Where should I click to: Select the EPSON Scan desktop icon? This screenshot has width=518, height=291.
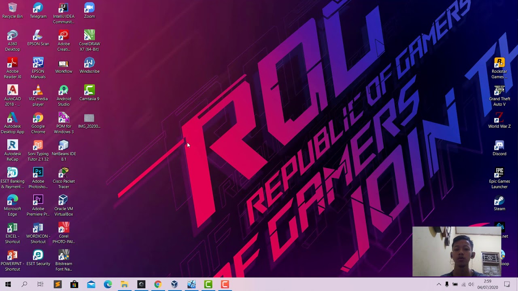(x=38, y=38)
